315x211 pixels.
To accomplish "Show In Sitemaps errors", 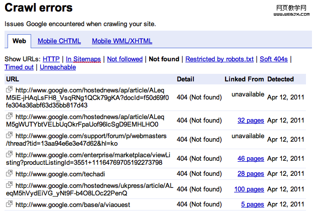I will pos(83,59).
